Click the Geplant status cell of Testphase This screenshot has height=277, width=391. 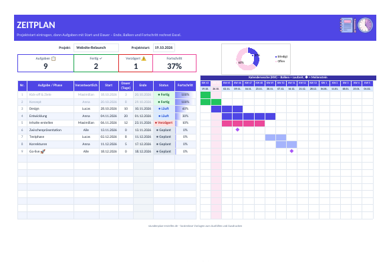pos(164,136)
